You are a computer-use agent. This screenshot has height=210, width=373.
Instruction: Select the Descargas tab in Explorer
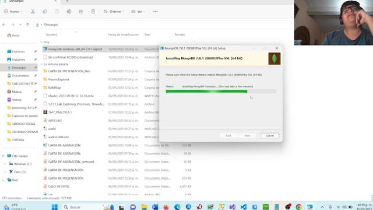coord(30,1)
